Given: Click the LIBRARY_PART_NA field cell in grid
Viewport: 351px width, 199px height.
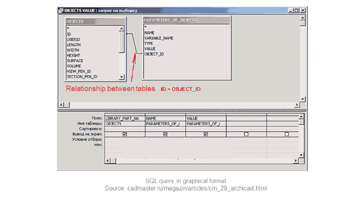Looking at the screenshot, I should (x=125, y=118).
